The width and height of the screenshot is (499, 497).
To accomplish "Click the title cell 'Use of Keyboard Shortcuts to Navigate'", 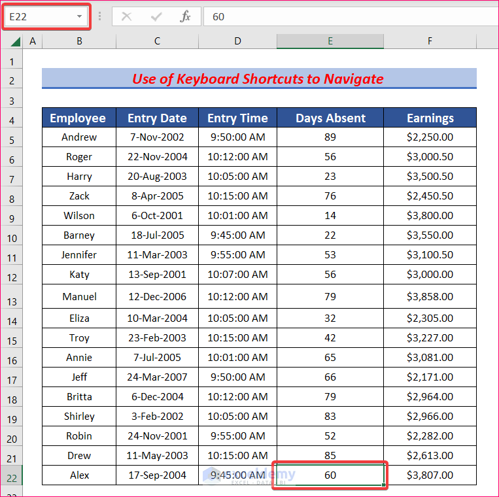I will pyautogui.click(x=259, y=78).
